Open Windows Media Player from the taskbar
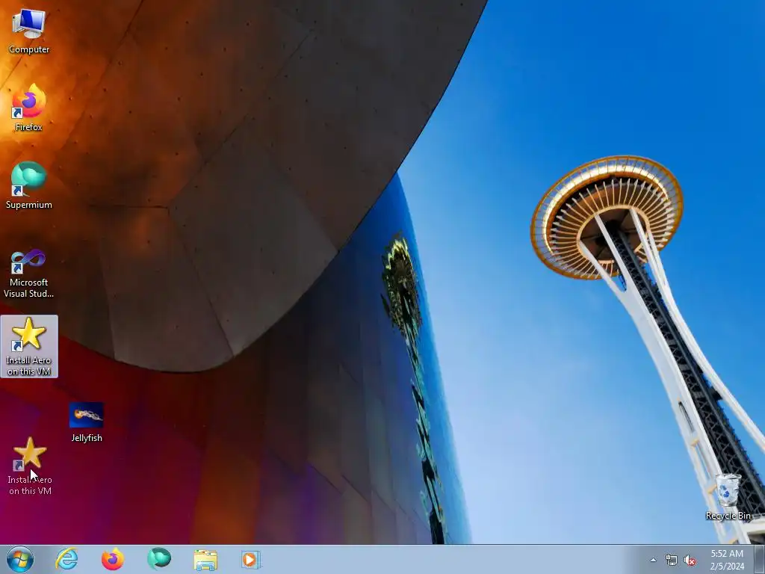 251,559
